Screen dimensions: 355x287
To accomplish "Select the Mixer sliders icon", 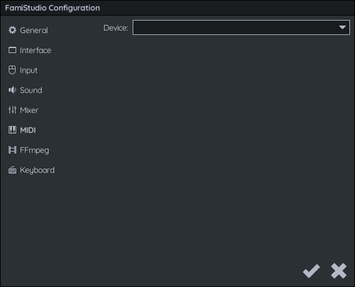I will click(x=12, y=110).
